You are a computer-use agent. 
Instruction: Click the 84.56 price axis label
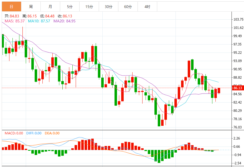point(238,94)
